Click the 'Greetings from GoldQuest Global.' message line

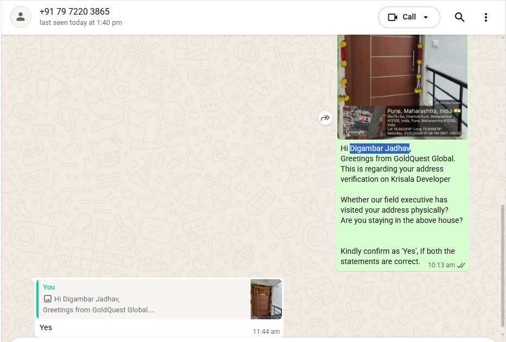pos(398,159)
